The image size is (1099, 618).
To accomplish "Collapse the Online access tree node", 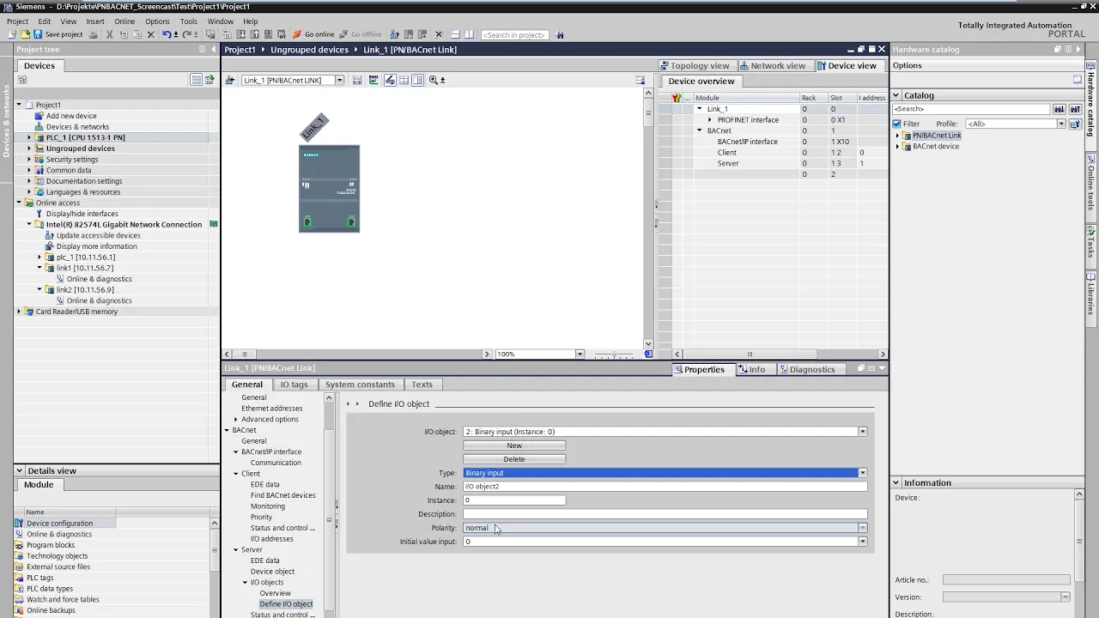I will tap(19, 203).
